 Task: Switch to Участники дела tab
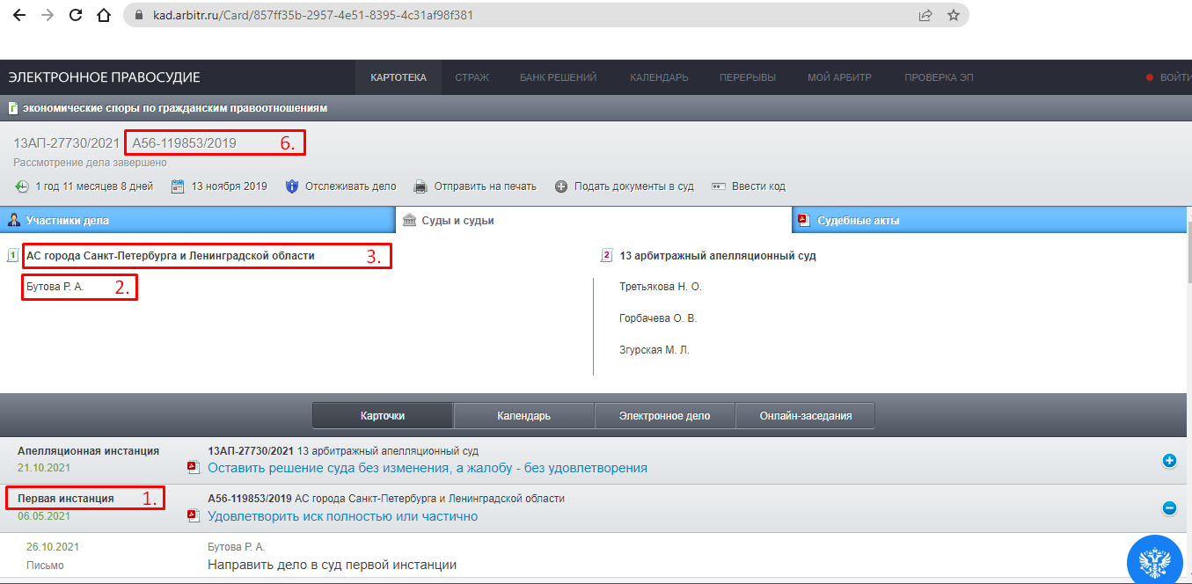[x=198, y=221]
